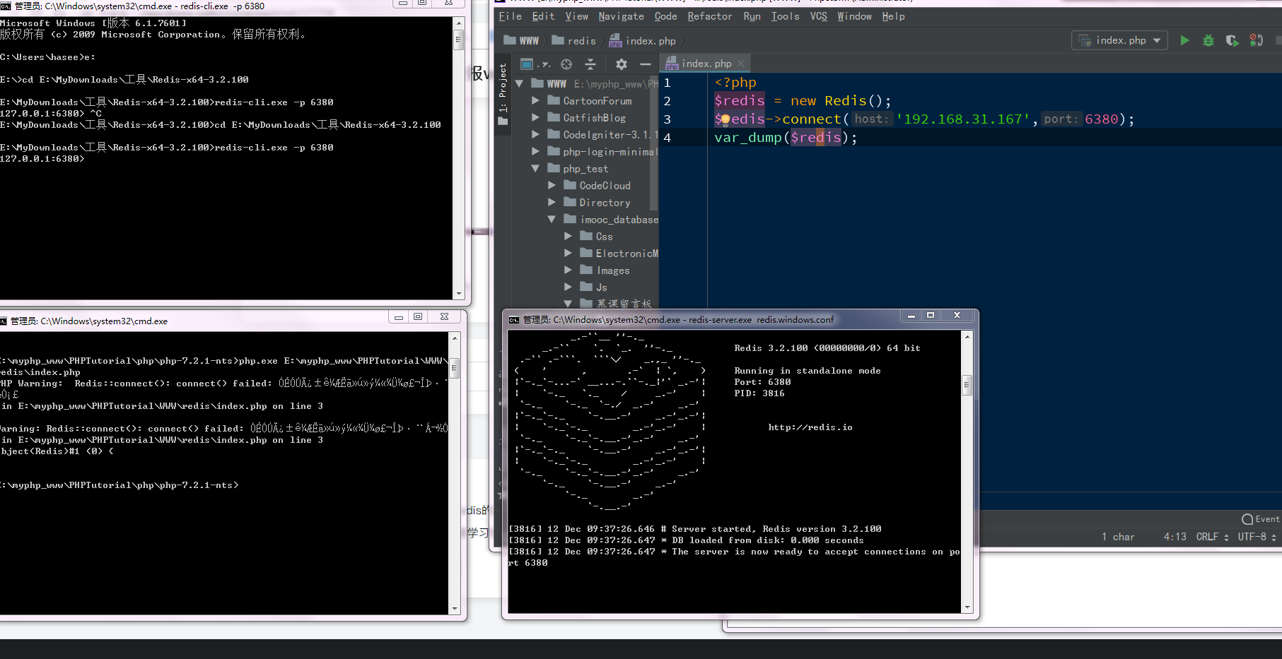Viewport: 1282px width, 659px height.
Task: Open the index.php run configuration dropdown
Action: [1119, 40]
